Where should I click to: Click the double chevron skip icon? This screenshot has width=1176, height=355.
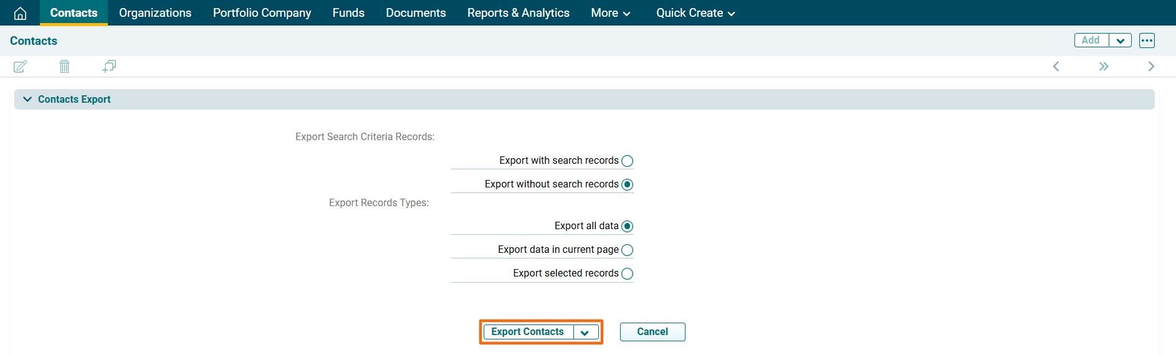pyautogui.click(x=1104, y=67)
